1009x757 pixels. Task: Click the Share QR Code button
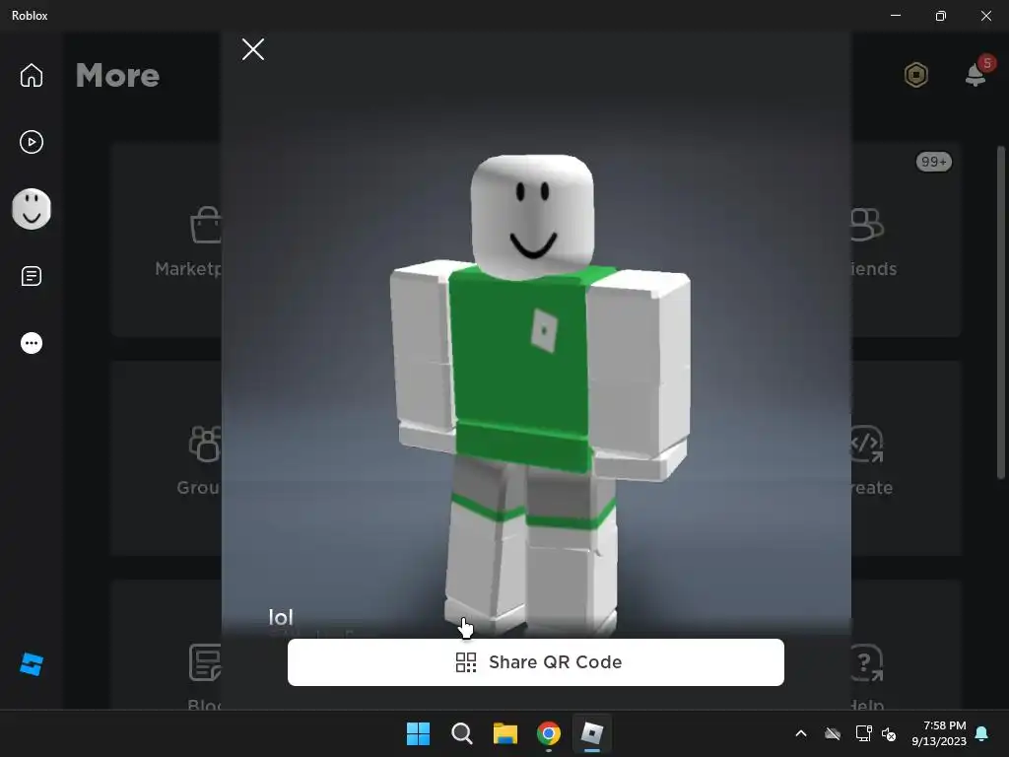535,661
